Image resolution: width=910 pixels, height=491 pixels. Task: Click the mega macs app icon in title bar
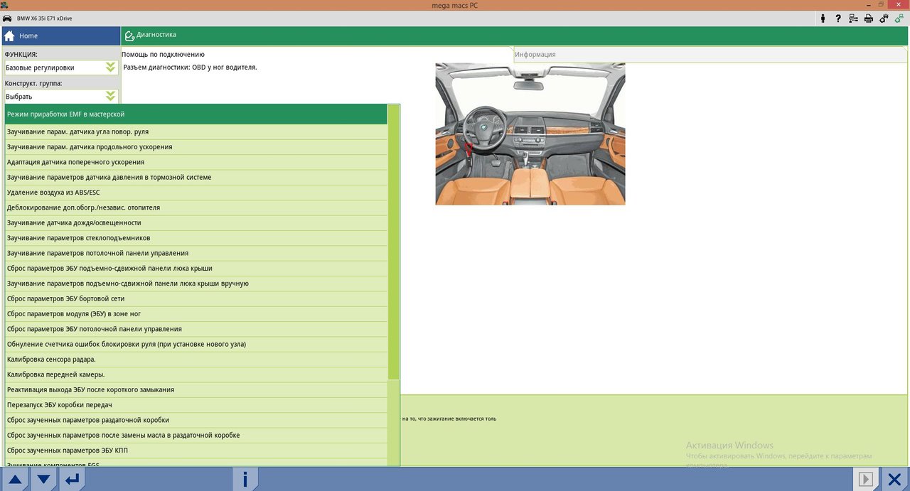(x=5, y=4)
